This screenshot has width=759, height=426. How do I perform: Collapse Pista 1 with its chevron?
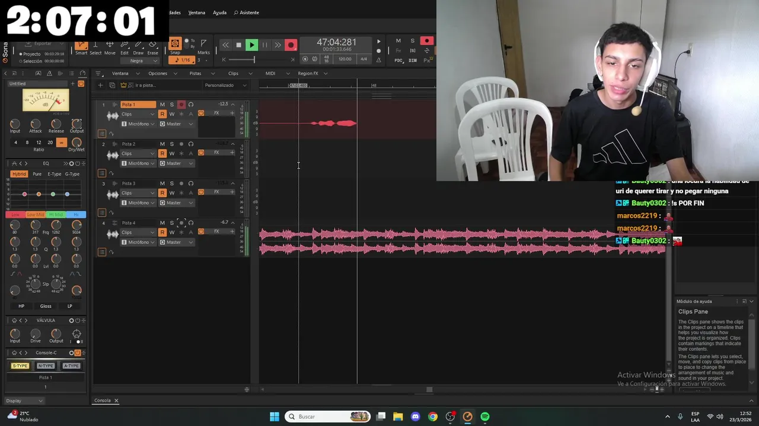(232, 105)
